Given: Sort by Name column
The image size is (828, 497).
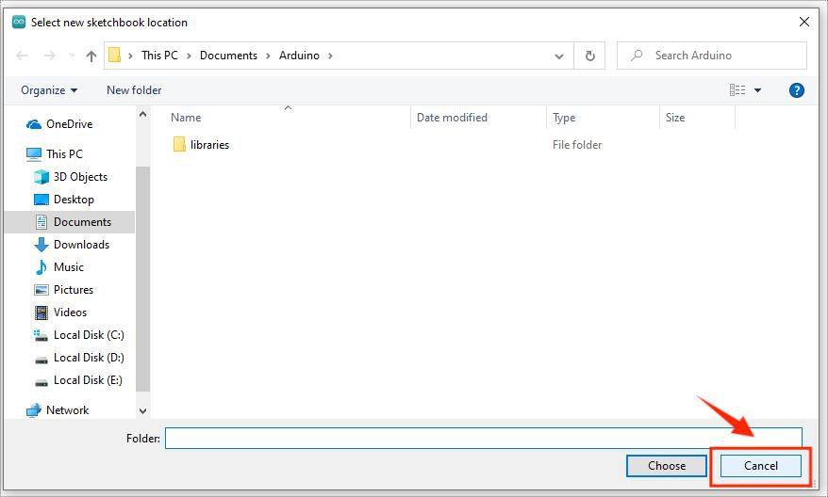Looking at the screenshot, I should coord(186,118).
